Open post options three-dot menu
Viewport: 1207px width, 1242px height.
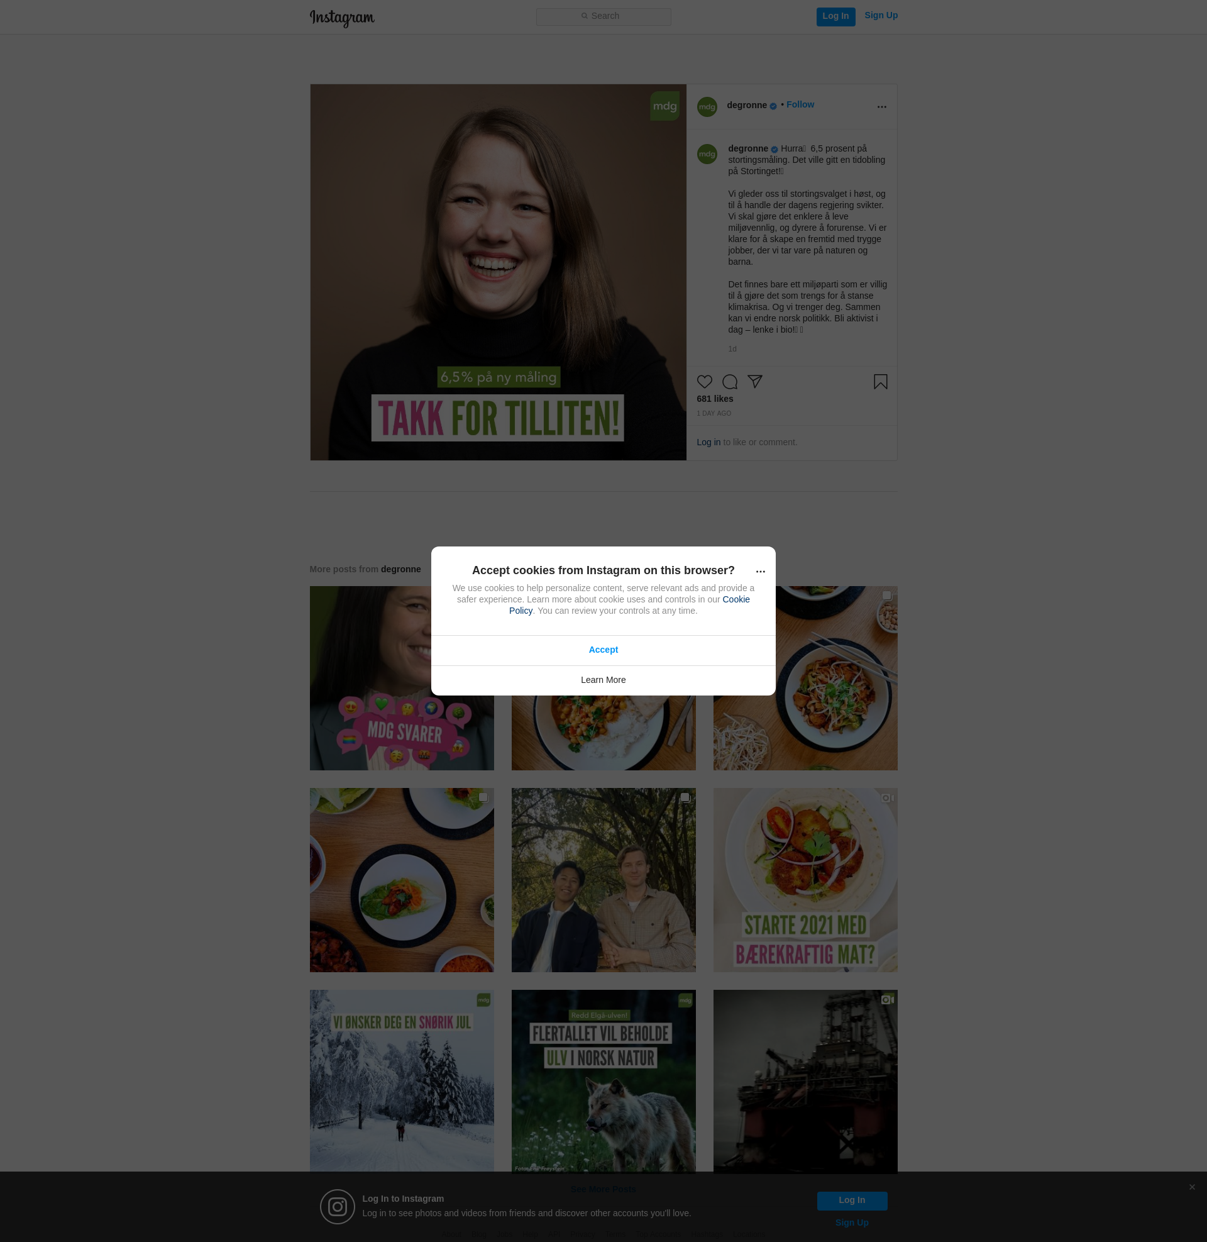881,106
